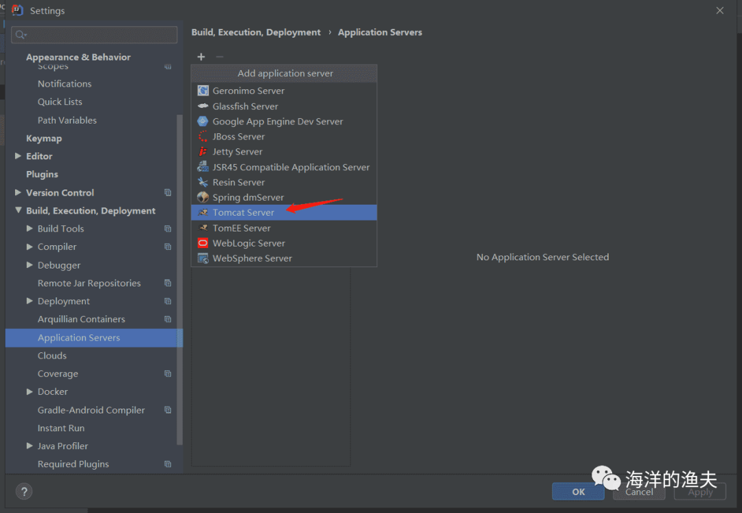
Task: Click the Apply button
Action: click(700, 491)
